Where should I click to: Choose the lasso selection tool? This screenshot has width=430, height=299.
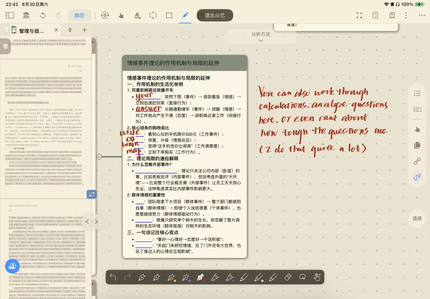[x=302, y=277]
